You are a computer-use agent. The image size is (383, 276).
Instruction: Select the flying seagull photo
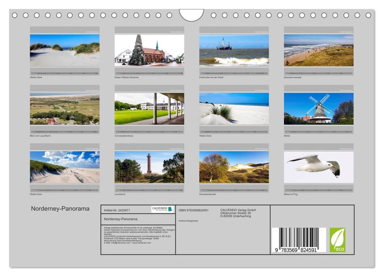pyautogui.click(x=318, y=167)
